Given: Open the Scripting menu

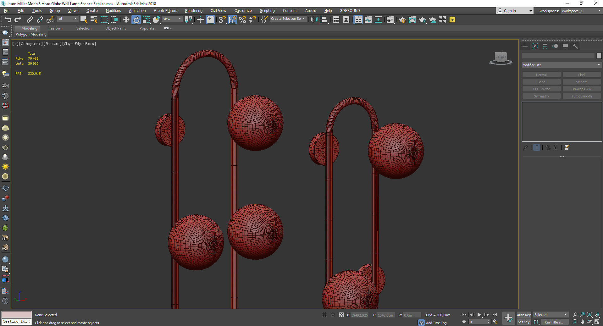Looking at the screenshot, I should tap(267, 11).
